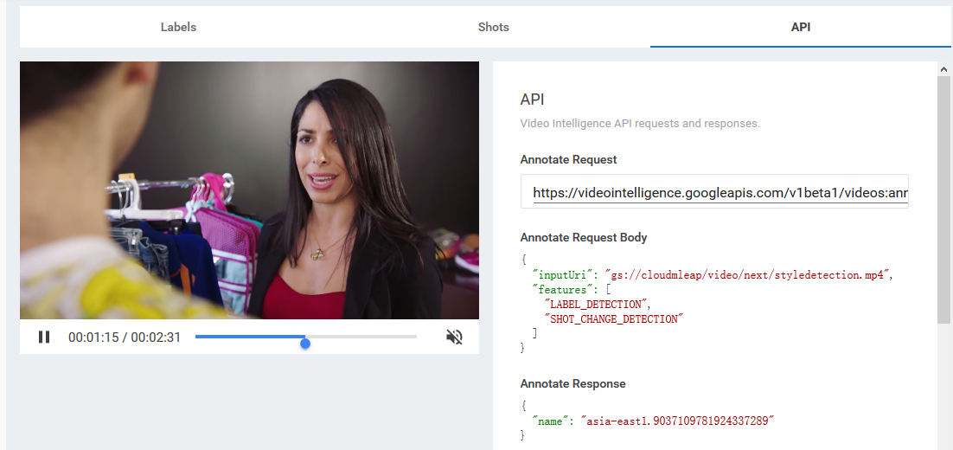Click the scrollbar up arrow
The image size is (953, 450).
click(x=943, y=70)
